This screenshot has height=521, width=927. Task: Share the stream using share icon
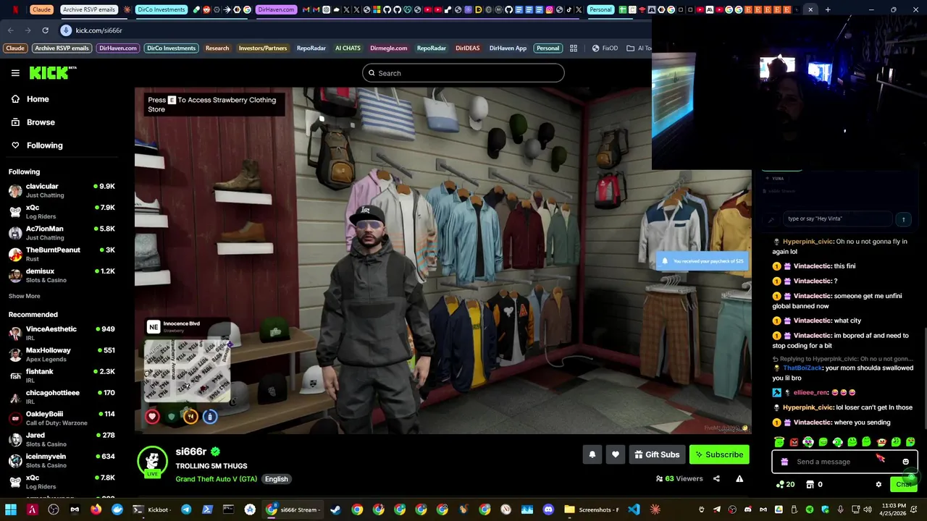click(716, 478)
